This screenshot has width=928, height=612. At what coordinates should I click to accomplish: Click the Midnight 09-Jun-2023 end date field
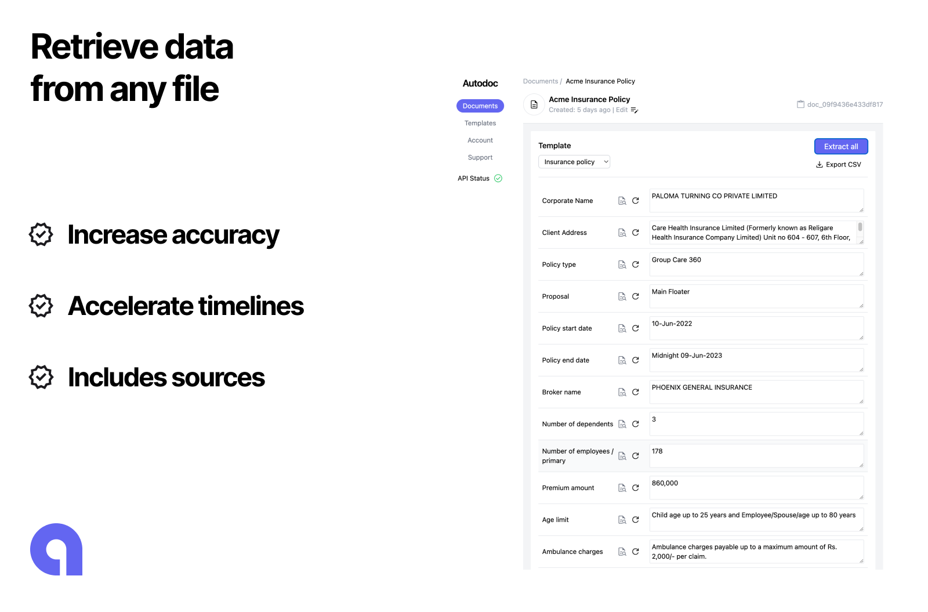tap(756, 360)
